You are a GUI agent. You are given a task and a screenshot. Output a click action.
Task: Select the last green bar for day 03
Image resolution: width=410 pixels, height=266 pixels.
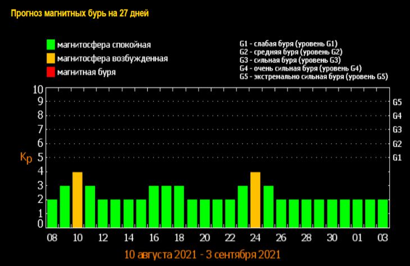382,214
